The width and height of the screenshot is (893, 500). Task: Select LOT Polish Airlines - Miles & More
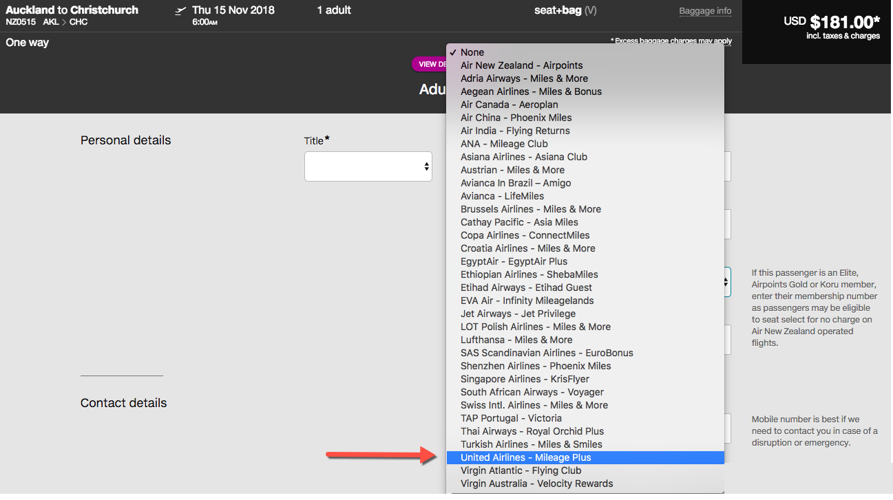(x=585, y=327)
